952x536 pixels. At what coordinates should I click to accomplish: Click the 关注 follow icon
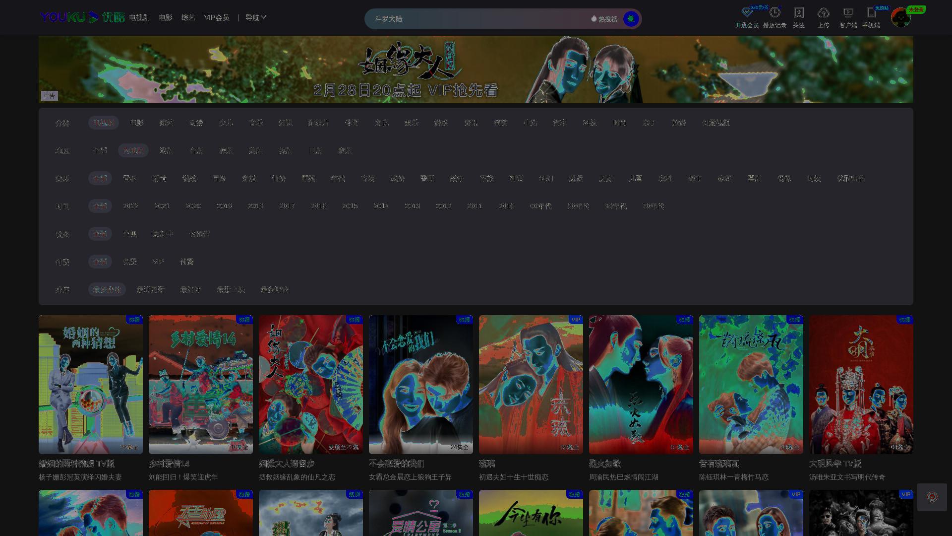799,12
